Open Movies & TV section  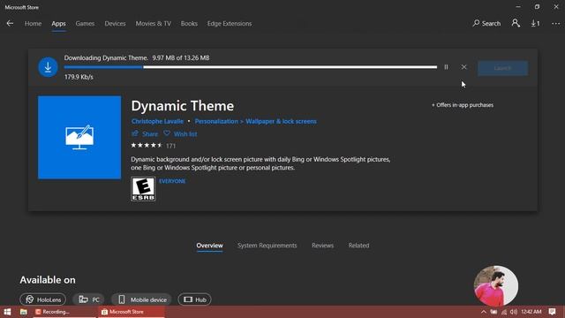point(153,24)
